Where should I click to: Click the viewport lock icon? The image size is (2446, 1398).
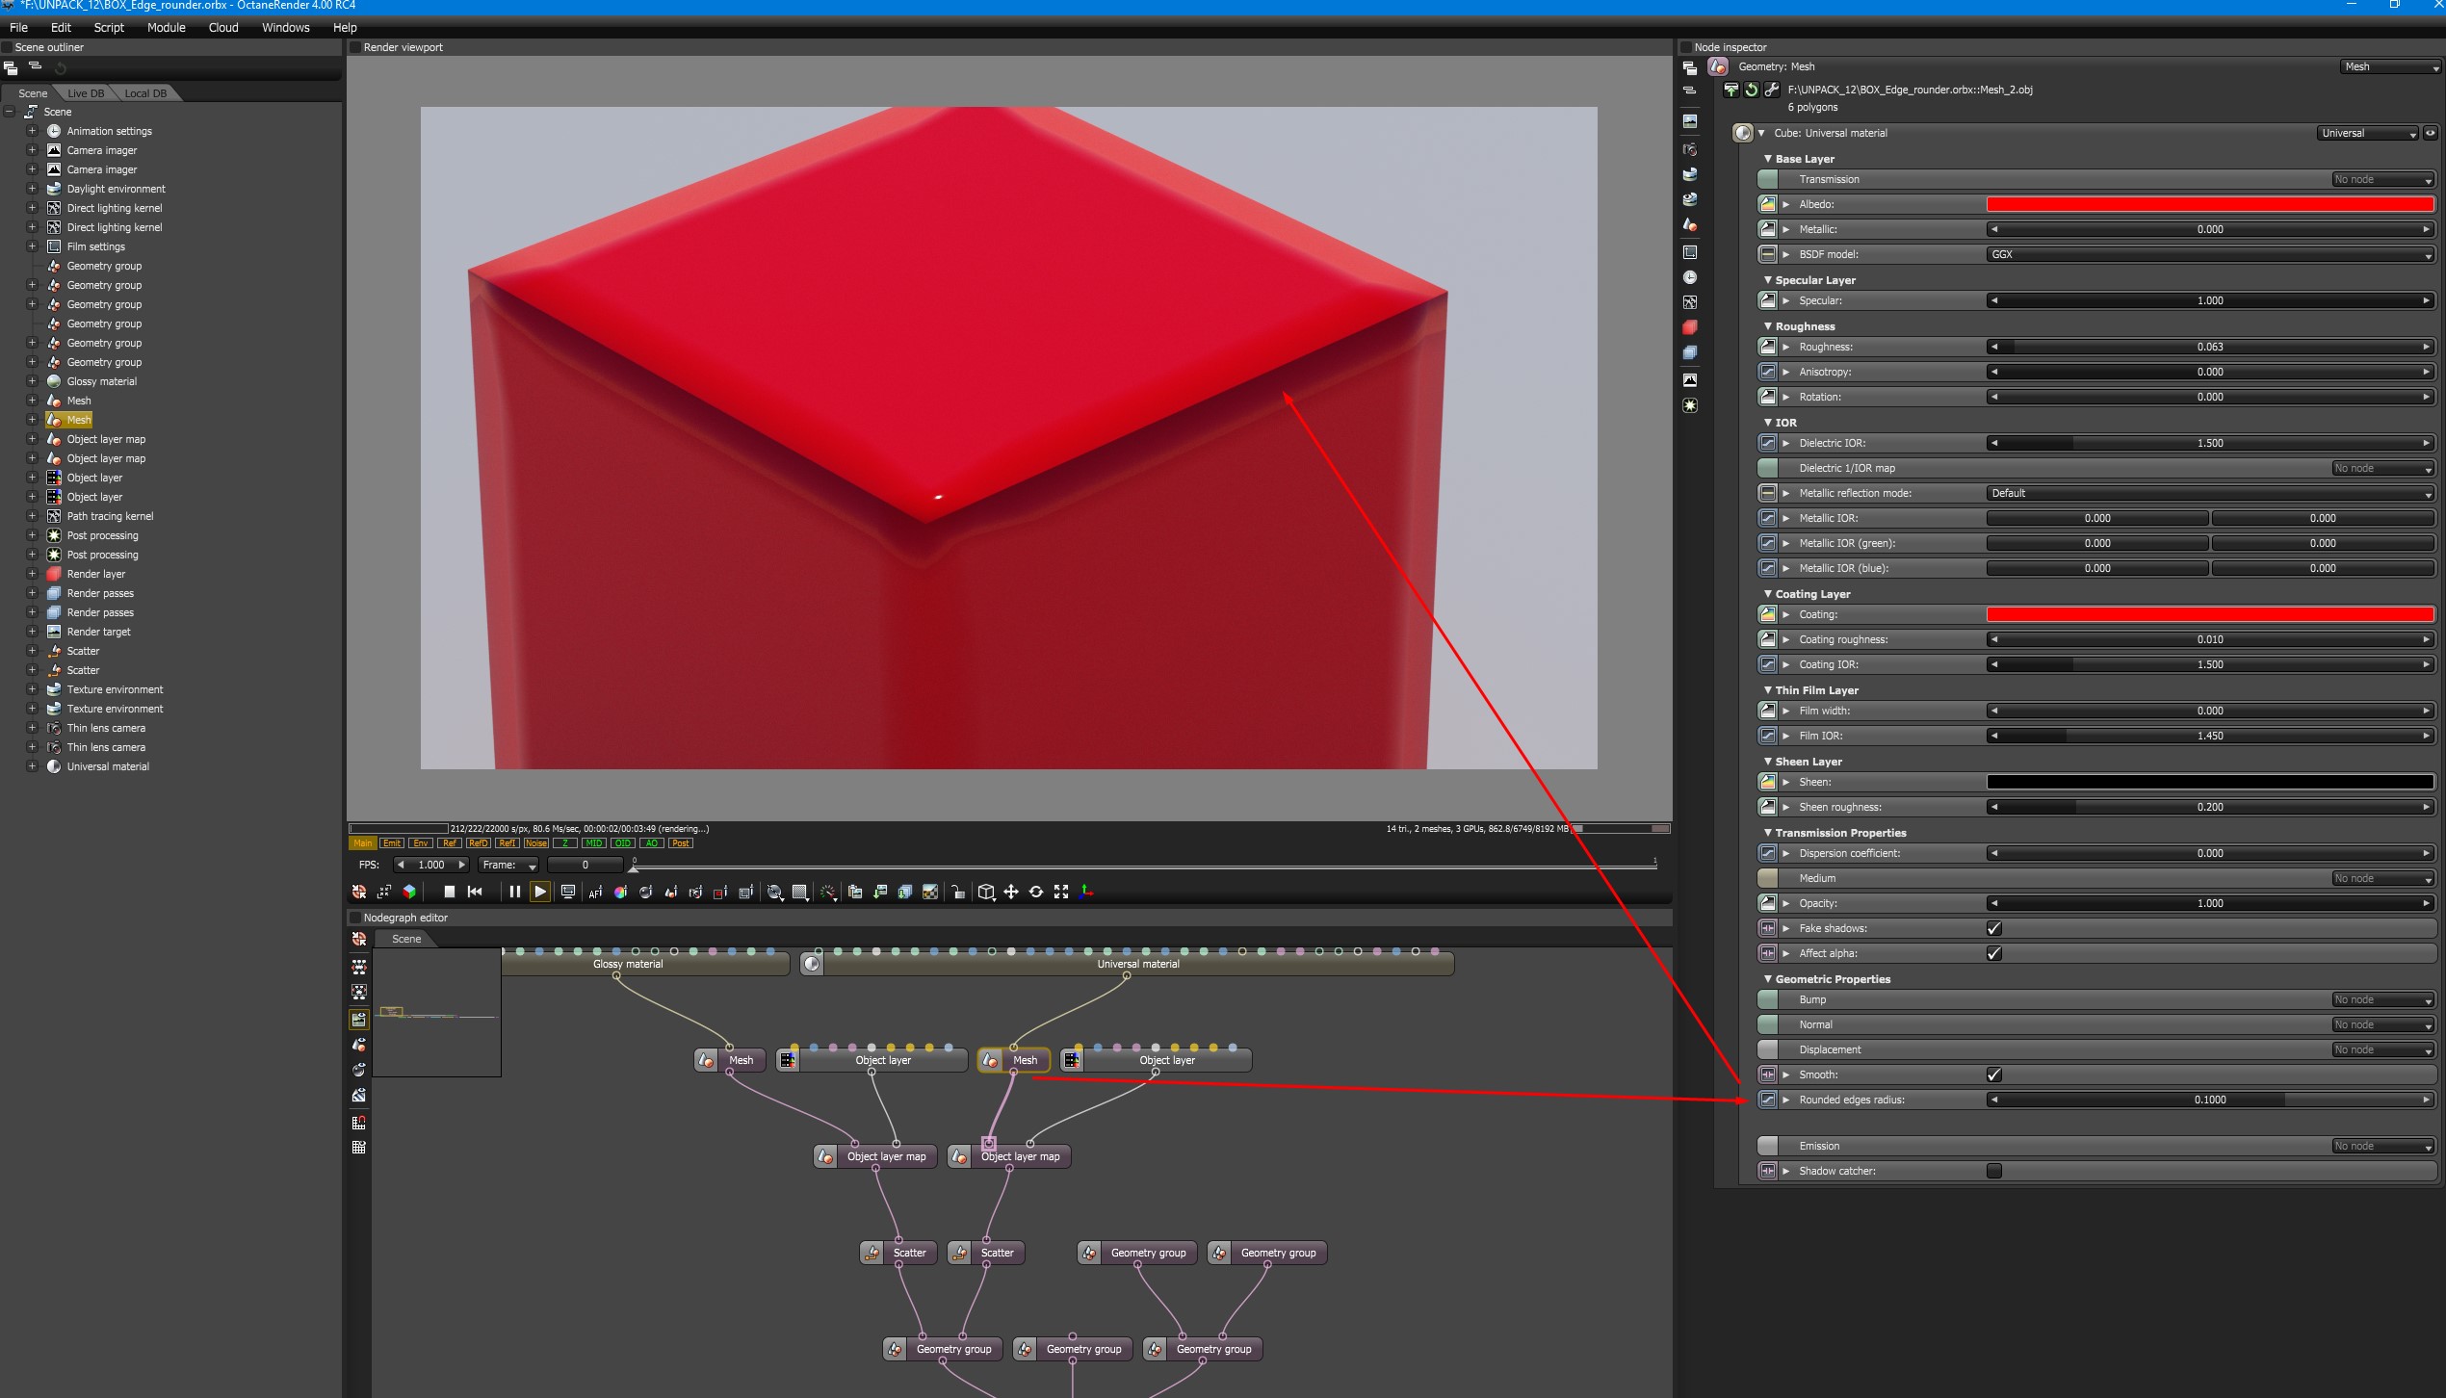(x=958, y=892)
